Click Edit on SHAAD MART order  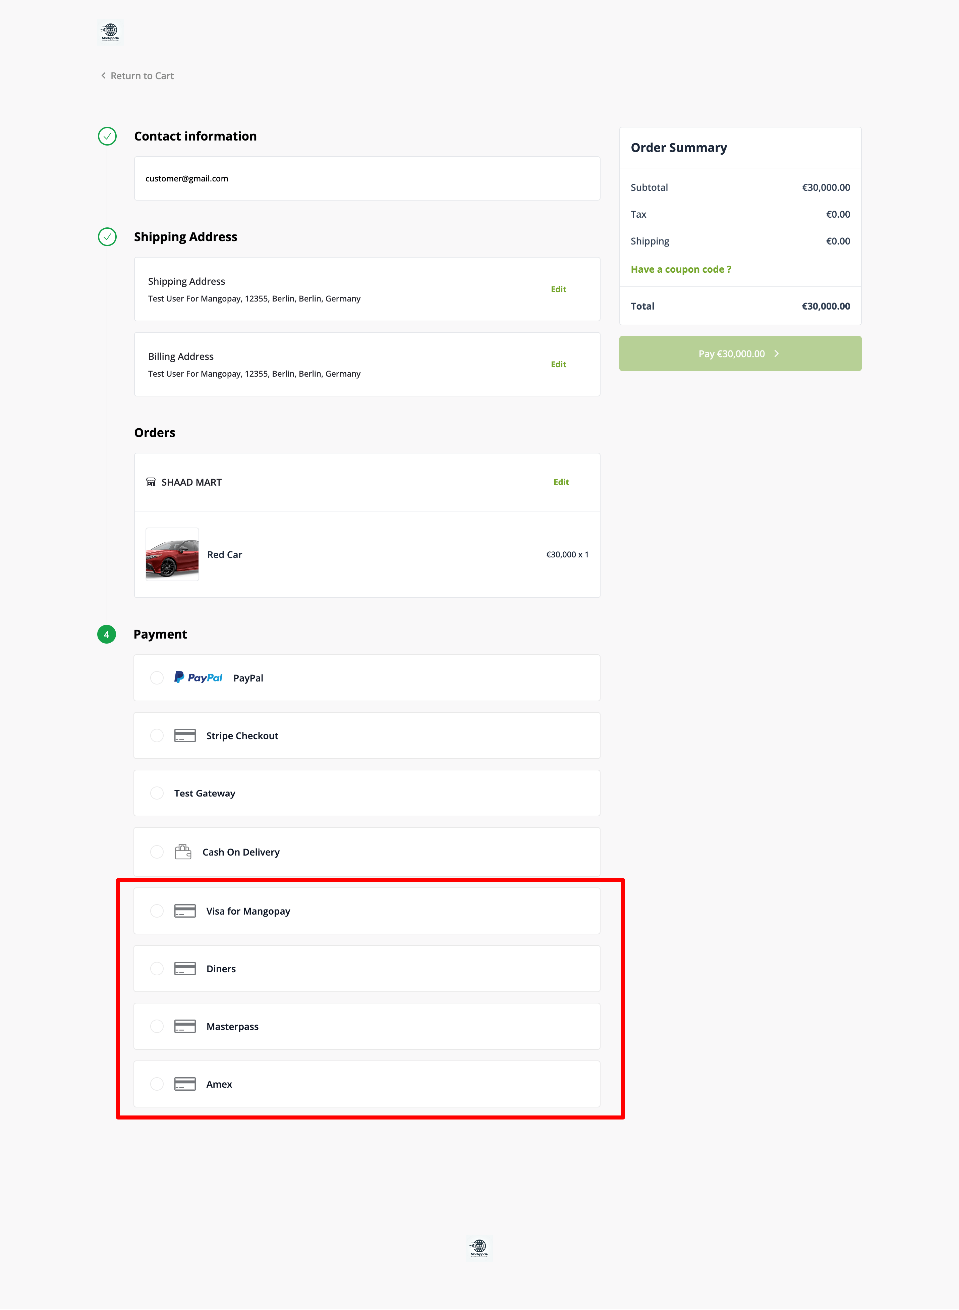[x=560, y=481]
